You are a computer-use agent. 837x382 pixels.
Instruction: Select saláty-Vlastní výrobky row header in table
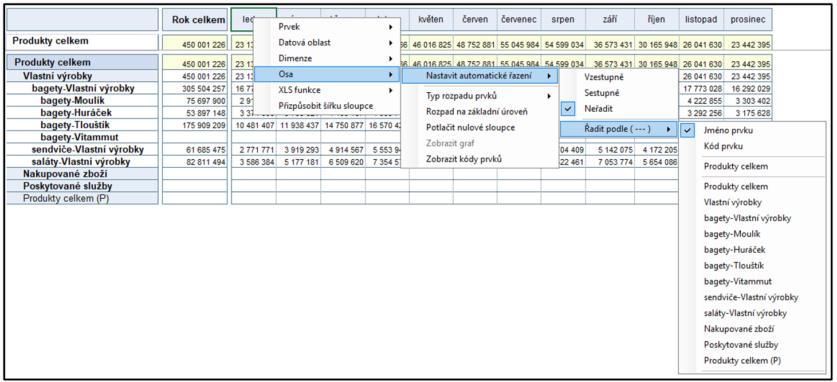(82, 162)
